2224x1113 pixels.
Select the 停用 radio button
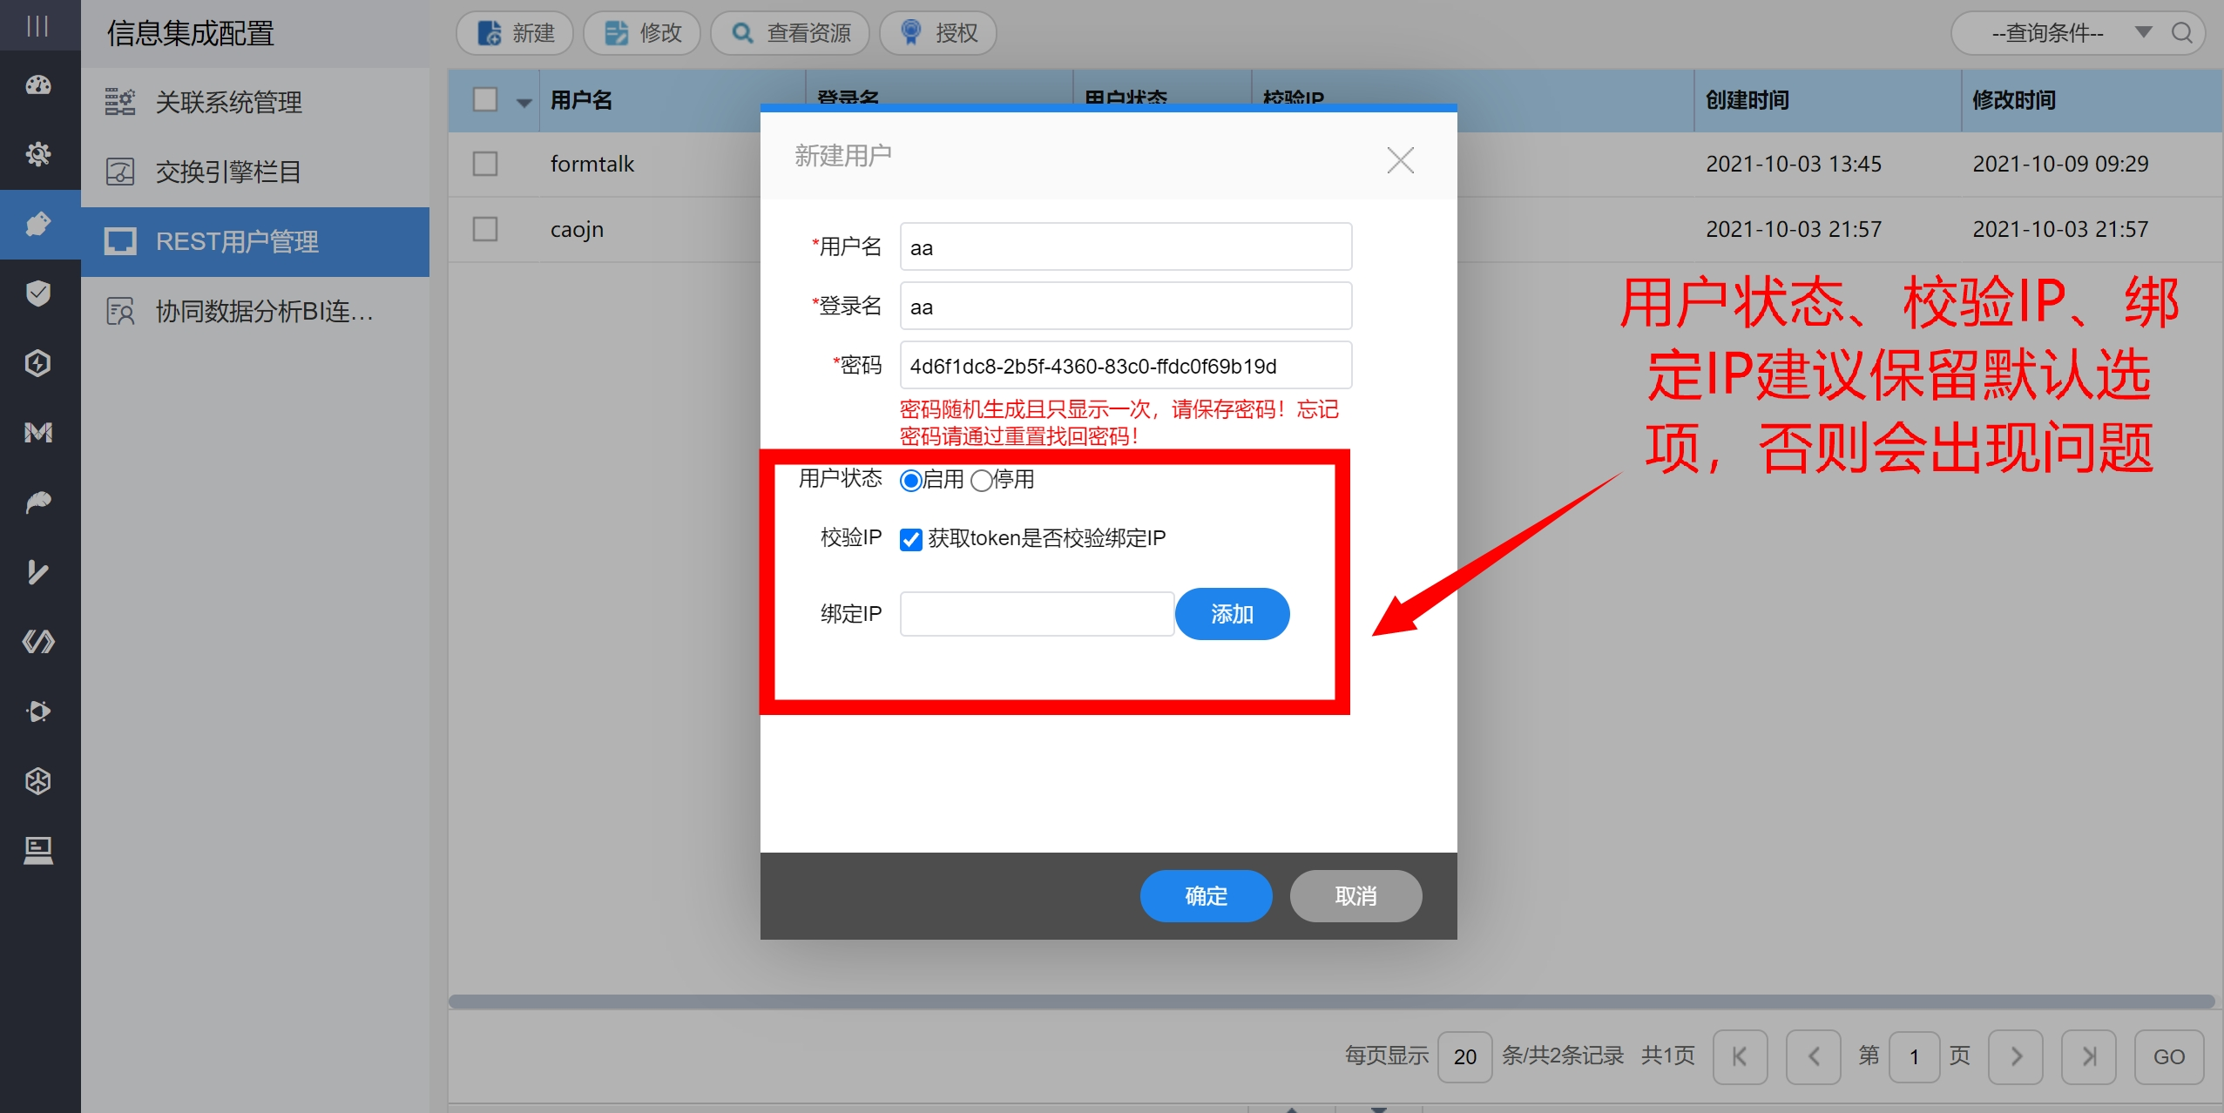tap(981, 481)
